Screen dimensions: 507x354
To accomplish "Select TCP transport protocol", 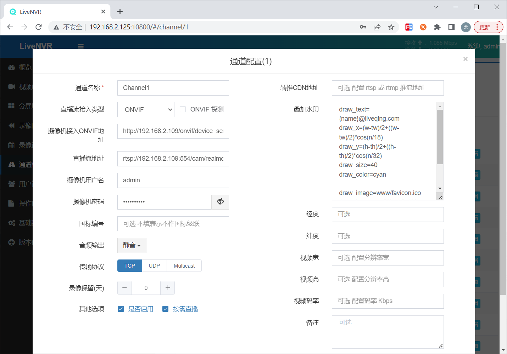I will click(x=130, y=266).
